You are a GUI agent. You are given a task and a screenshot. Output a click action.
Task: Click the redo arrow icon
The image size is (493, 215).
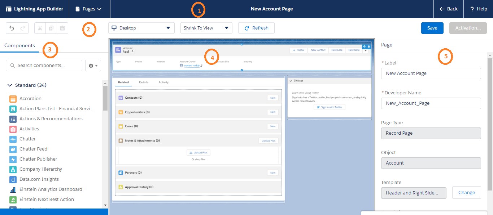pos(22,28)
